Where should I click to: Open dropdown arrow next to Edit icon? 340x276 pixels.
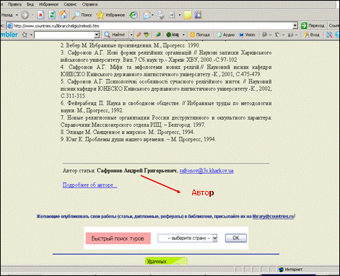click(179, 15)
